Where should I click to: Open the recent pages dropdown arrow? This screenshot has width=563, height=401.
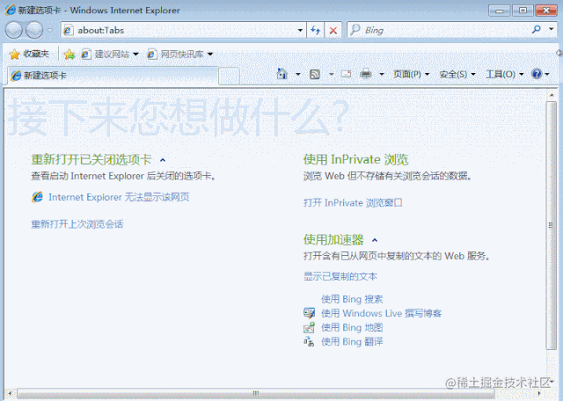(50, 31)
